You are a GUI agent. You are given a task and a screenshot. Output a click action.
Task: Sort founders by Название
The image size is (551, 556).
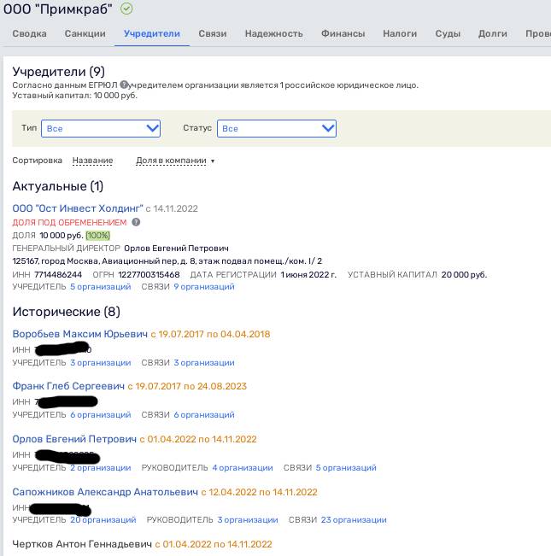click(x=92, y=161)
